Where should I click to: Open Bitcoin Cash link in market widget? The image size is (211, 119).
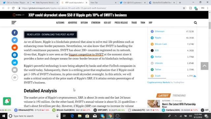point(161,44)
